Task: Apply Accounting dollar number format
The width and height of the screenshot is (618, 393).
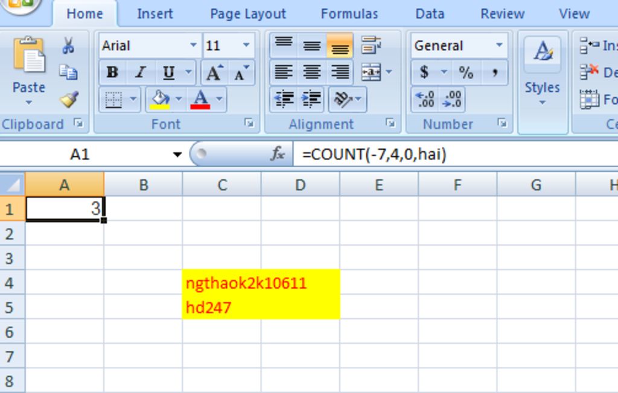Action: click(424, 72)
